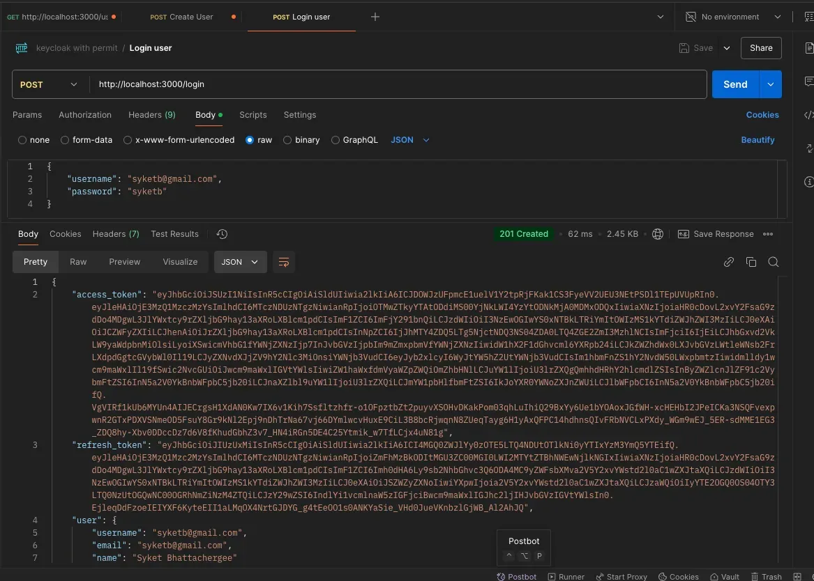Click the link icon in response toolbar
Screen dimensions: 814x581
(x=729, y=262)
